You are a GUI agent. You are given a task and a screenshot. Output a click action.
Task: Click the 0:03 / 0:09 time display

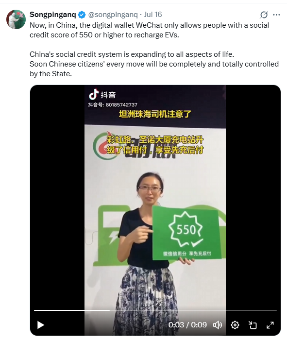click(187, 325)
